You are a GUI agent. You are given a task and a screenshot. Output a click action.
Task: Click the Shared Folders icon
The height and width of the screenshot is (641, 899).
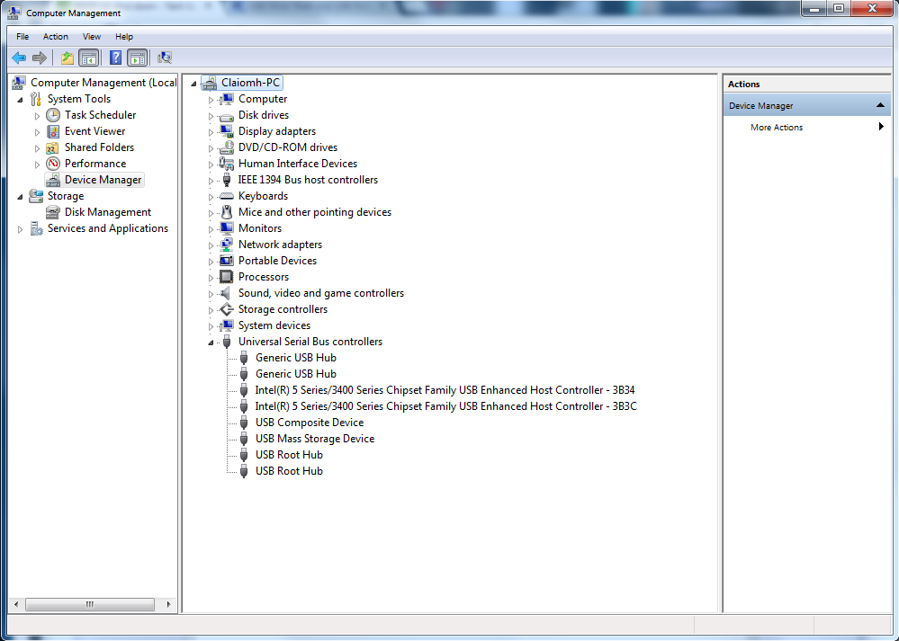coord(53,147)
